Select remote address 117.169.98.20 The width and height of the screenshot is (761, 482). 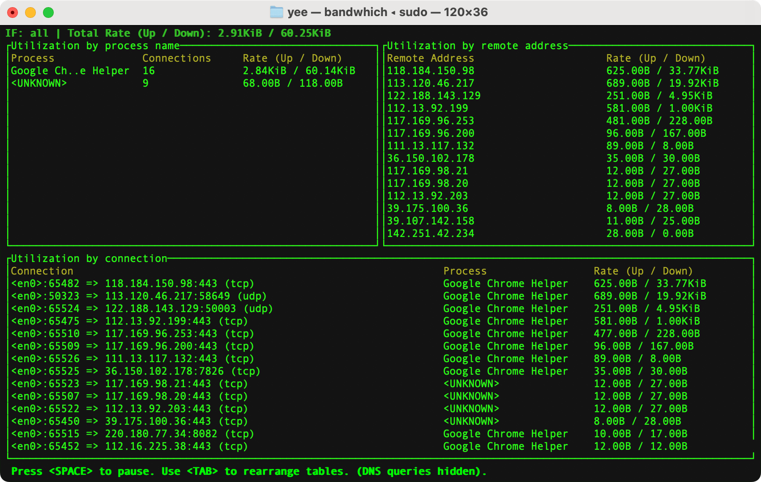(x=428, y=183)
